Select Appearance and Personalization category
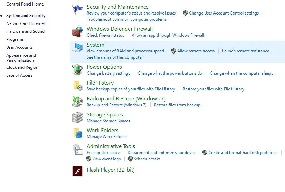285x192 pixels. tap(21, 58)
